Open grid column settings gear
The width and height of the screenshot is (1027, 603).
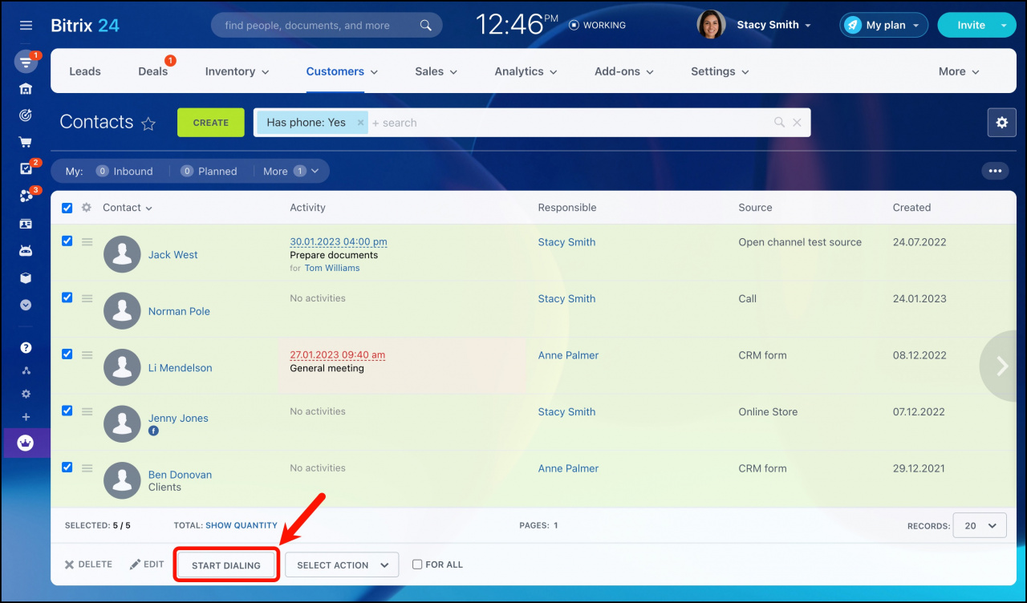[x=87, y=208]
